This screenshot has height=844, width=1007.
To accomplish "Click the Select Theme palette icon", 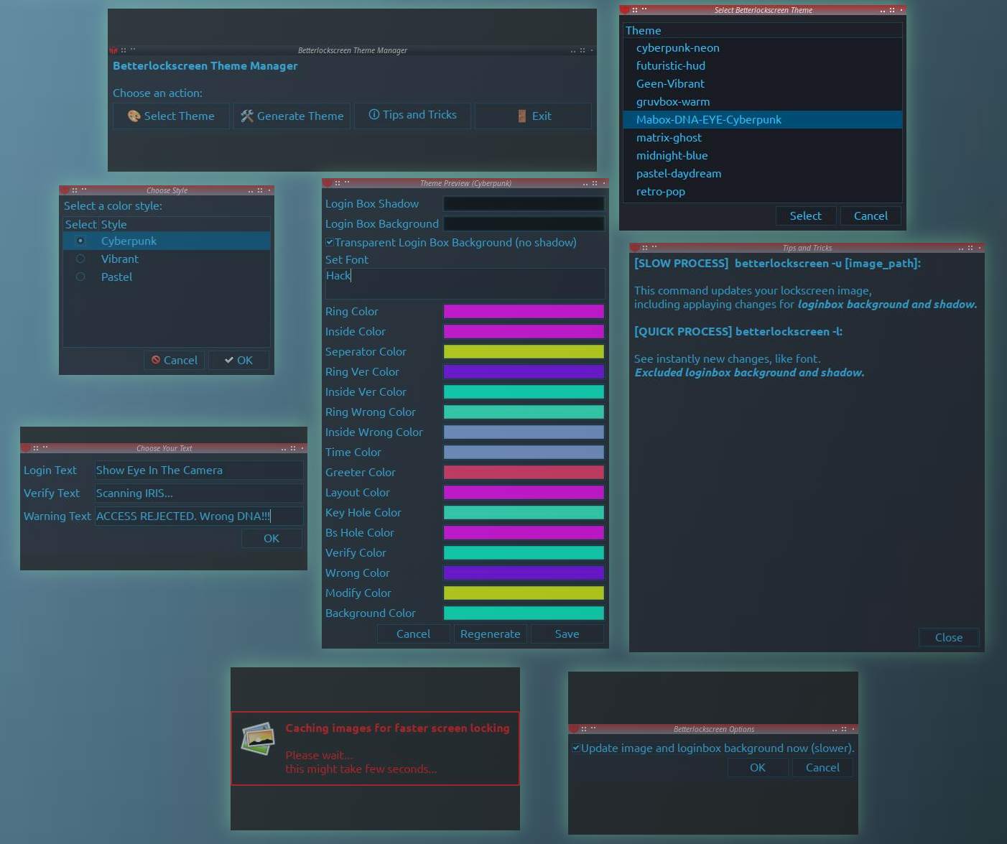I will pyautogui.click(x=134, y=116).
